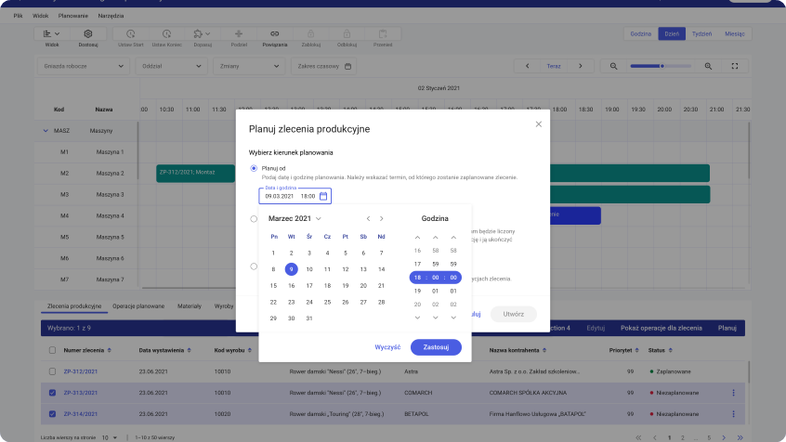This screenshot has height=442, width=786.
Task: Go to last page of table
Action: 740,437
